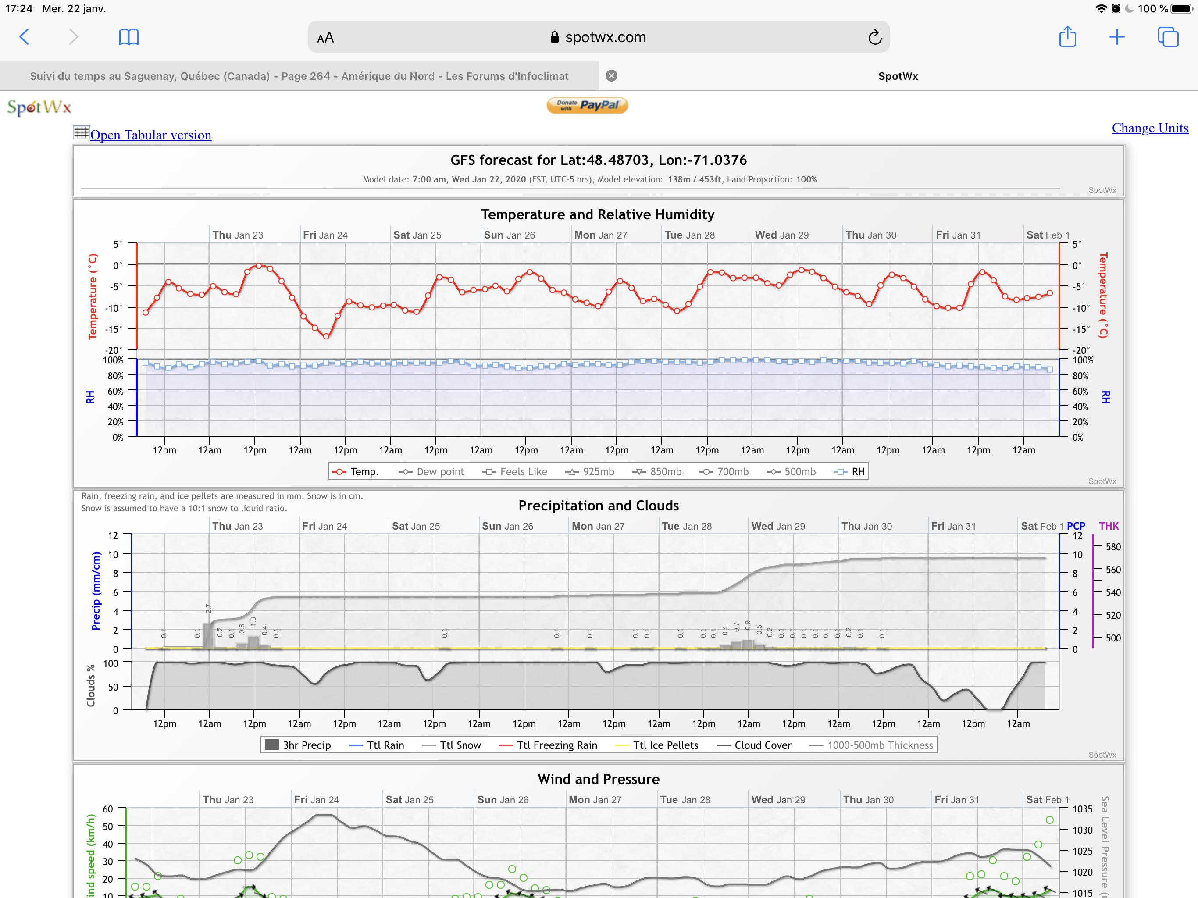Screen dimensions: 1198x898
Task: Toggle the 850mb series in legend
Action: point(656,472)
